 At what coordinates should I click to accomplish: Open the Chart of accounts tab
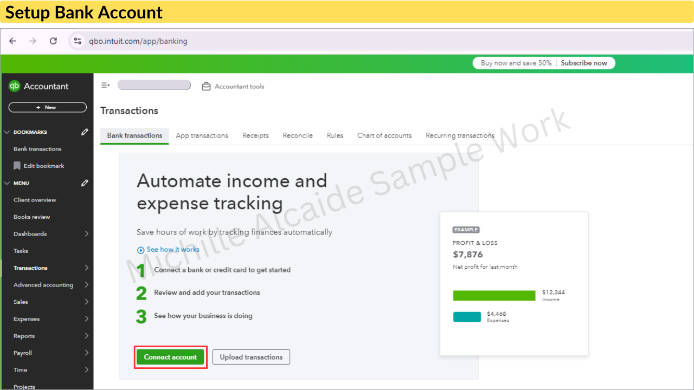pyautogui.click(x=384, y=135)
